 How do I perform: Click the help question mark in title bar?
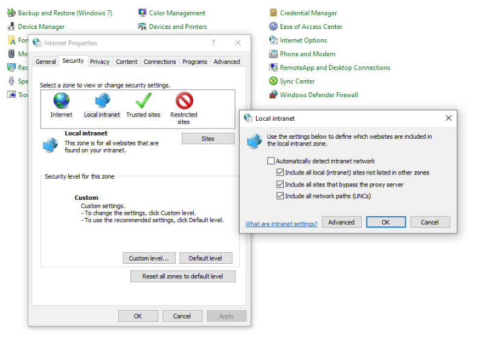tap(213, 43)
